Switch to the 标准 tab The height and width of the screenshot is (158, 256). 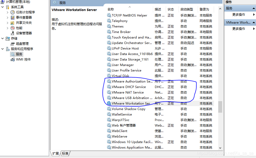point(65,154)
